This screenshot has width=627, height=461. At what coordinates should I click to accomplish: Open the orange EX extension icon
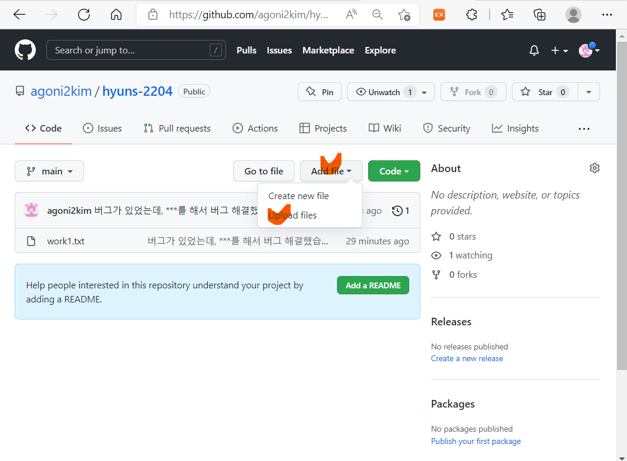[439, 15]
